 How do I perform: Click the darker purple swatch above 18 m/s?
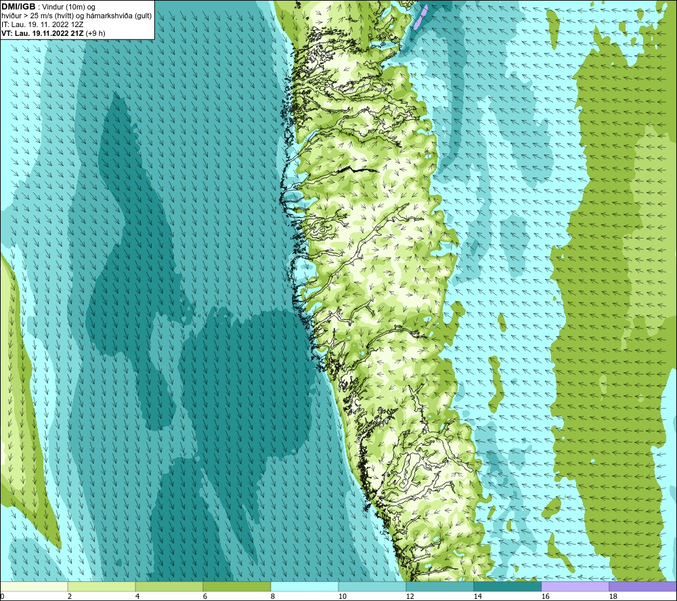[643, 586]
